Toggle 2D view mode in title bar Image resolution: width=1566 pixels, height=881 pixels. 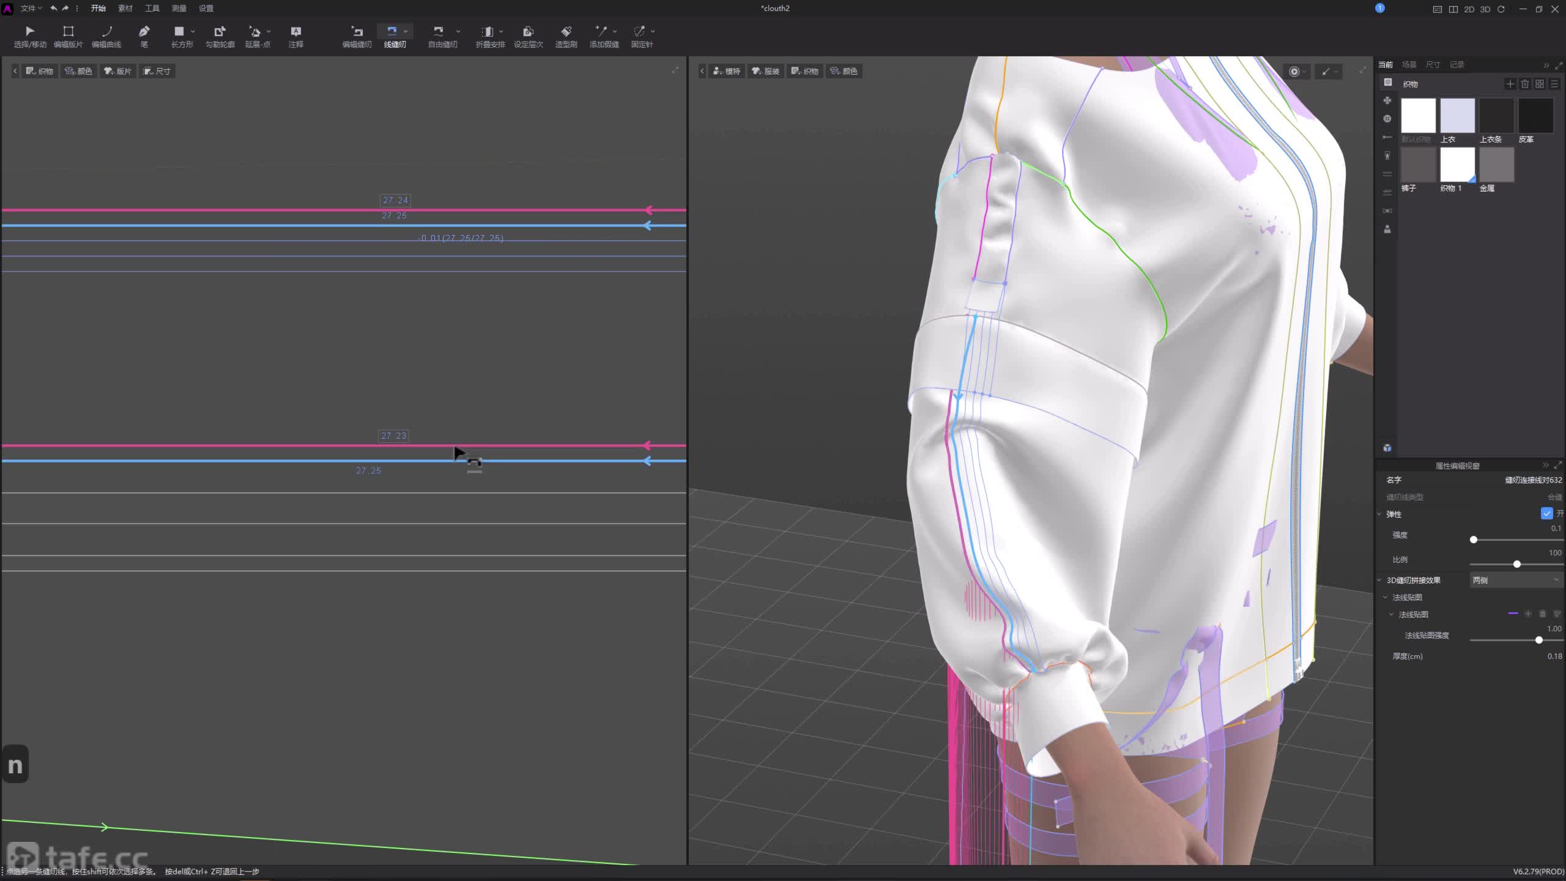tap(1469, 9)
